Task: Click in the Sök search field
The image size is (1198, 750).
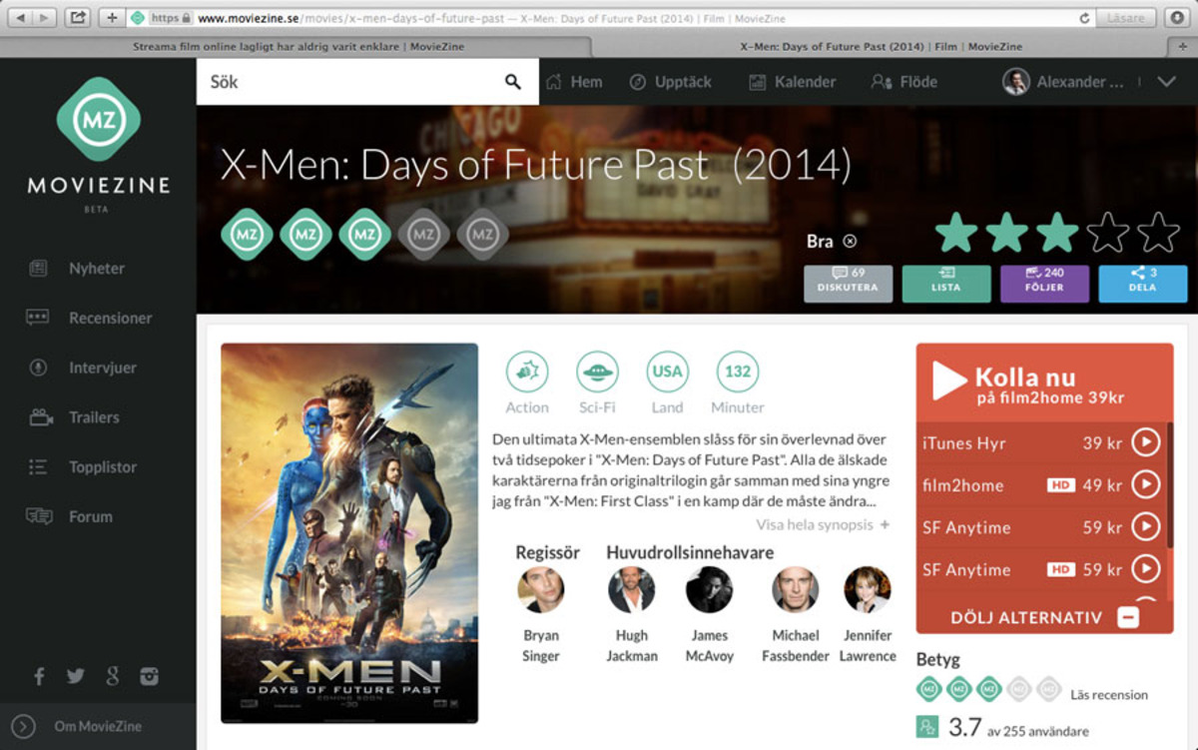Action: (349, 82)
